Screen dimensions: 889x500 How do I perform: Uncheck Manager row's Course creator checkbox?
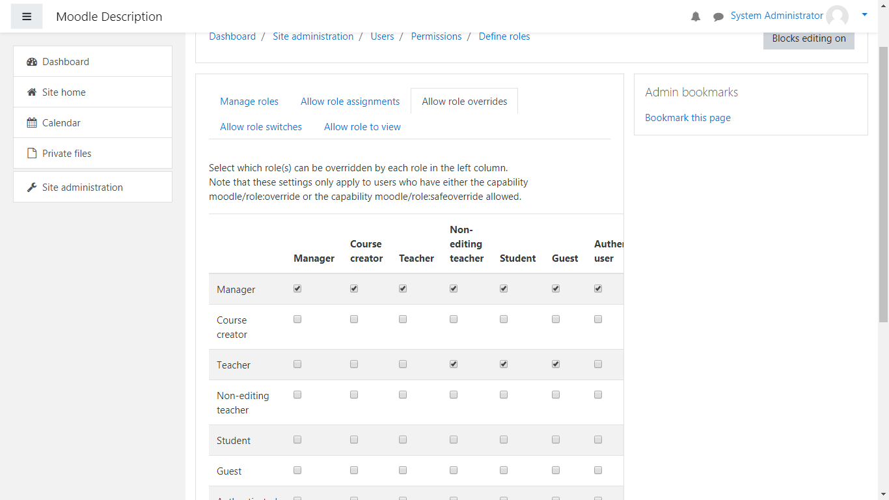pyautogui.click(x=354, y=288)
